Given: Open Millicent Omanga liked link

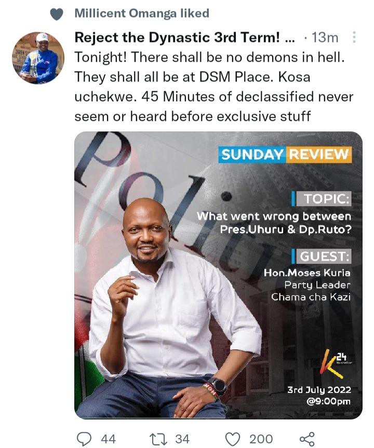Looking at the screenshot, I should 142,13.
